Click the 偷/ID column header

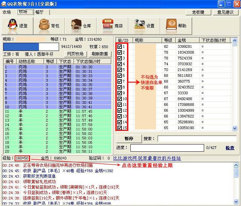124,40
